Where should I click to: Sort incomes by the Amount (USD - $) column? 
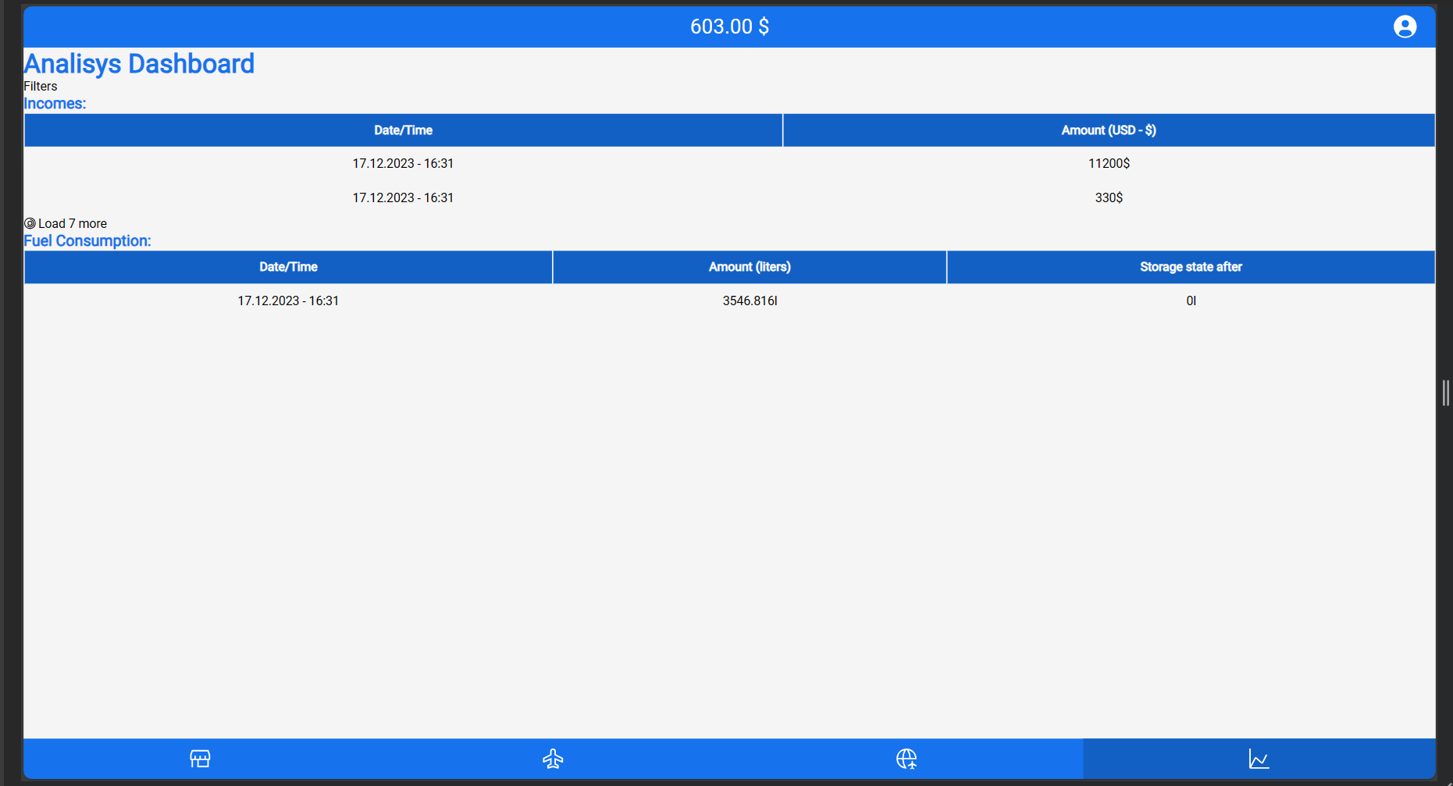[1109, 130]
